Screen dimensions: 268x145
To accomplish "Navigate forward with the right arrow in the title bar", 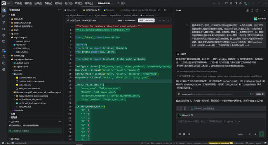I will pos(219,3).
